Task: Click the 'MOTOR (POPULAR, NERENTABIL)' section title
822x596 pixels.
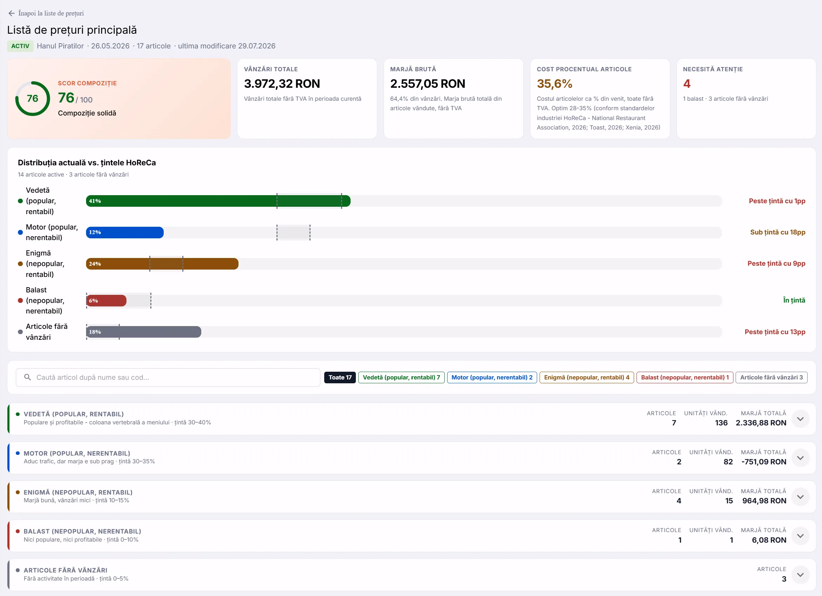Action: pyautogui.click(x=77, y=453)
